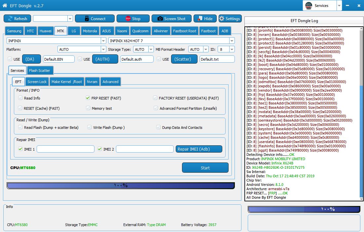
Task: Open the Services dropdown arrow in title bar
Action: (339, 6)
